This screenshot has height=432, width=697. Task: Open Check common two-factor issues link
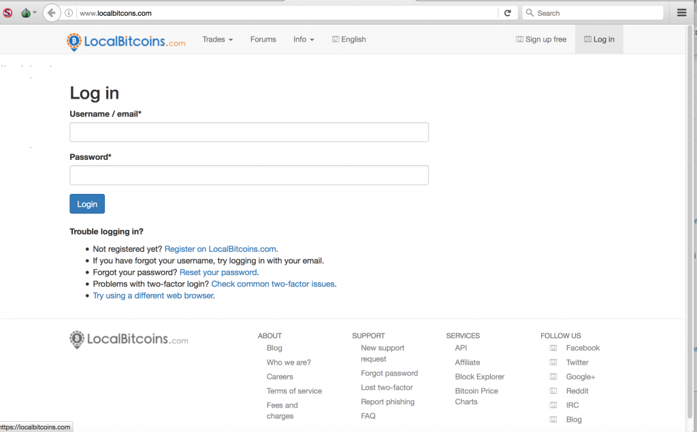[x=272, y=284]
